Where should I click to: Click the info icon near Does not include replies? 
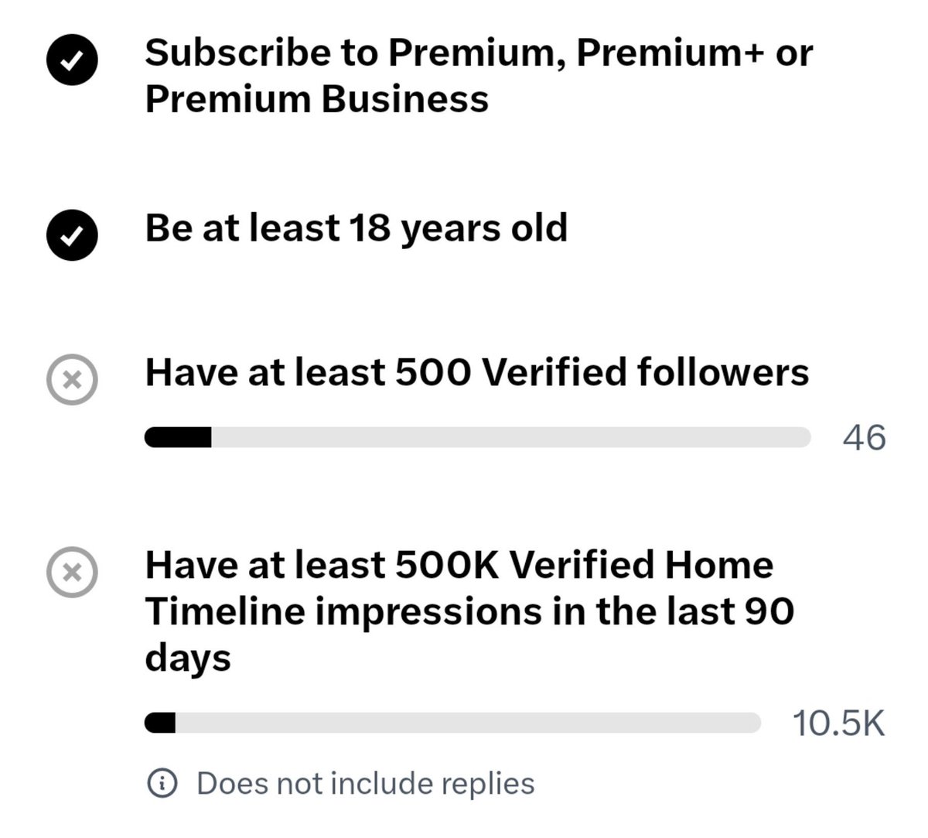coord(162,783)
